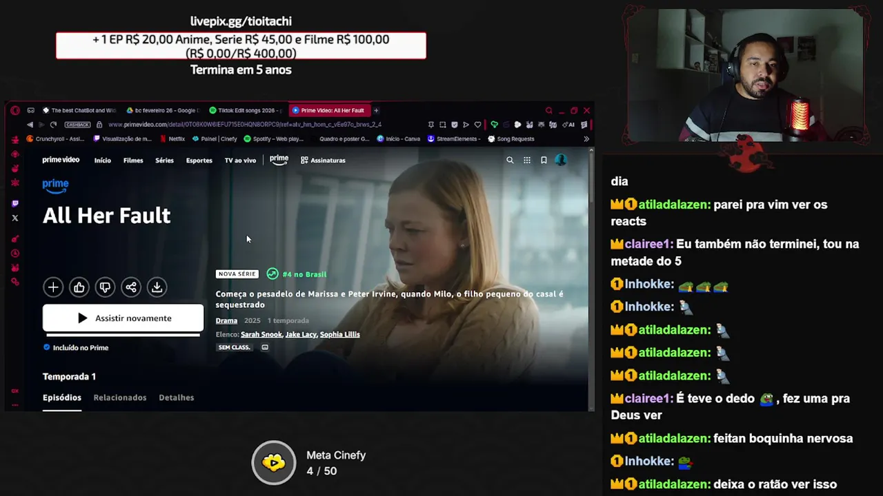The image size is (883, 496).
Task: Switch to The best ChatBot browser tab
Action: click(79, 110)
